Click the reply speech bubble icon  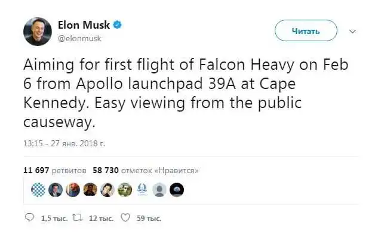point(30,219)
